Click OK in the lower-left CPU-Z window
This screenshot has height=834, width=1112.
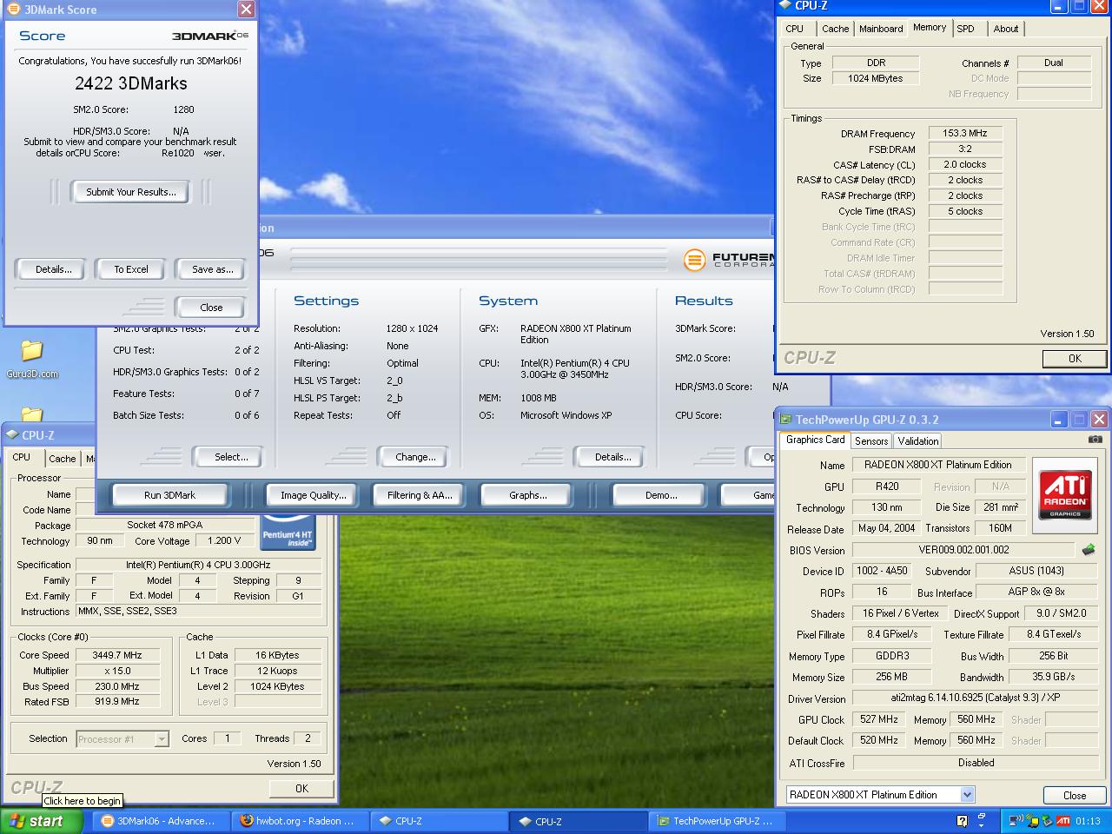click(301, 789)
